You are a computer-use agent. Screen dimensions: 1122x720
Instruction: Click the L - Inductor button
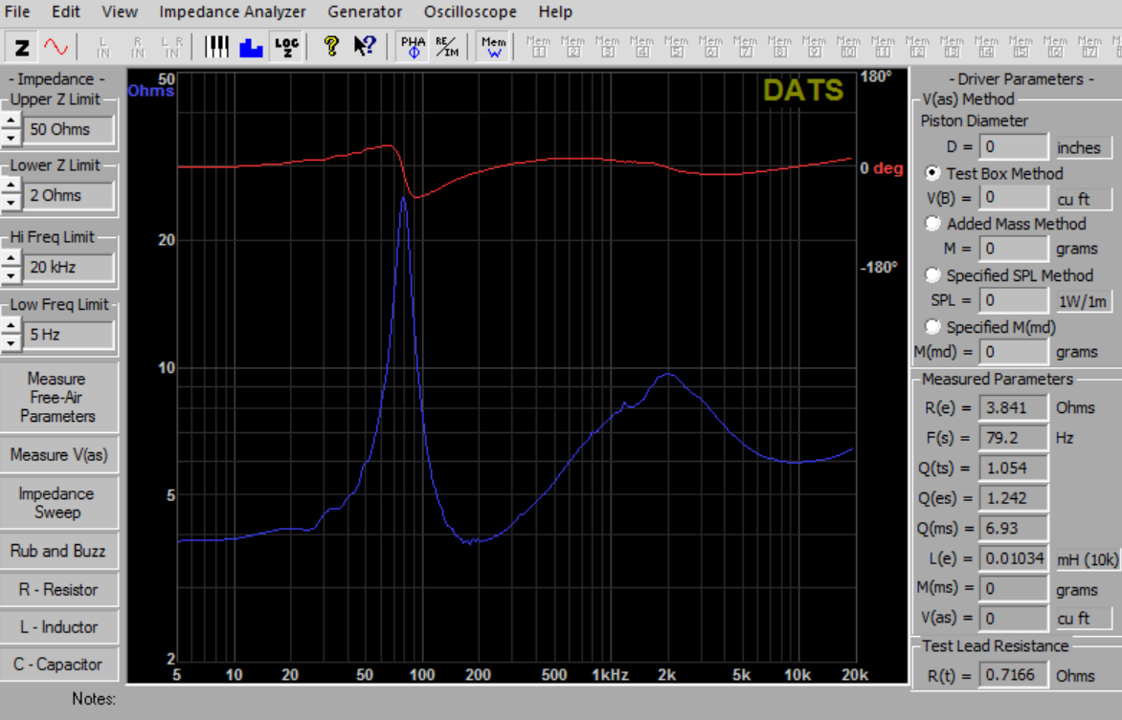coord(58,627)
